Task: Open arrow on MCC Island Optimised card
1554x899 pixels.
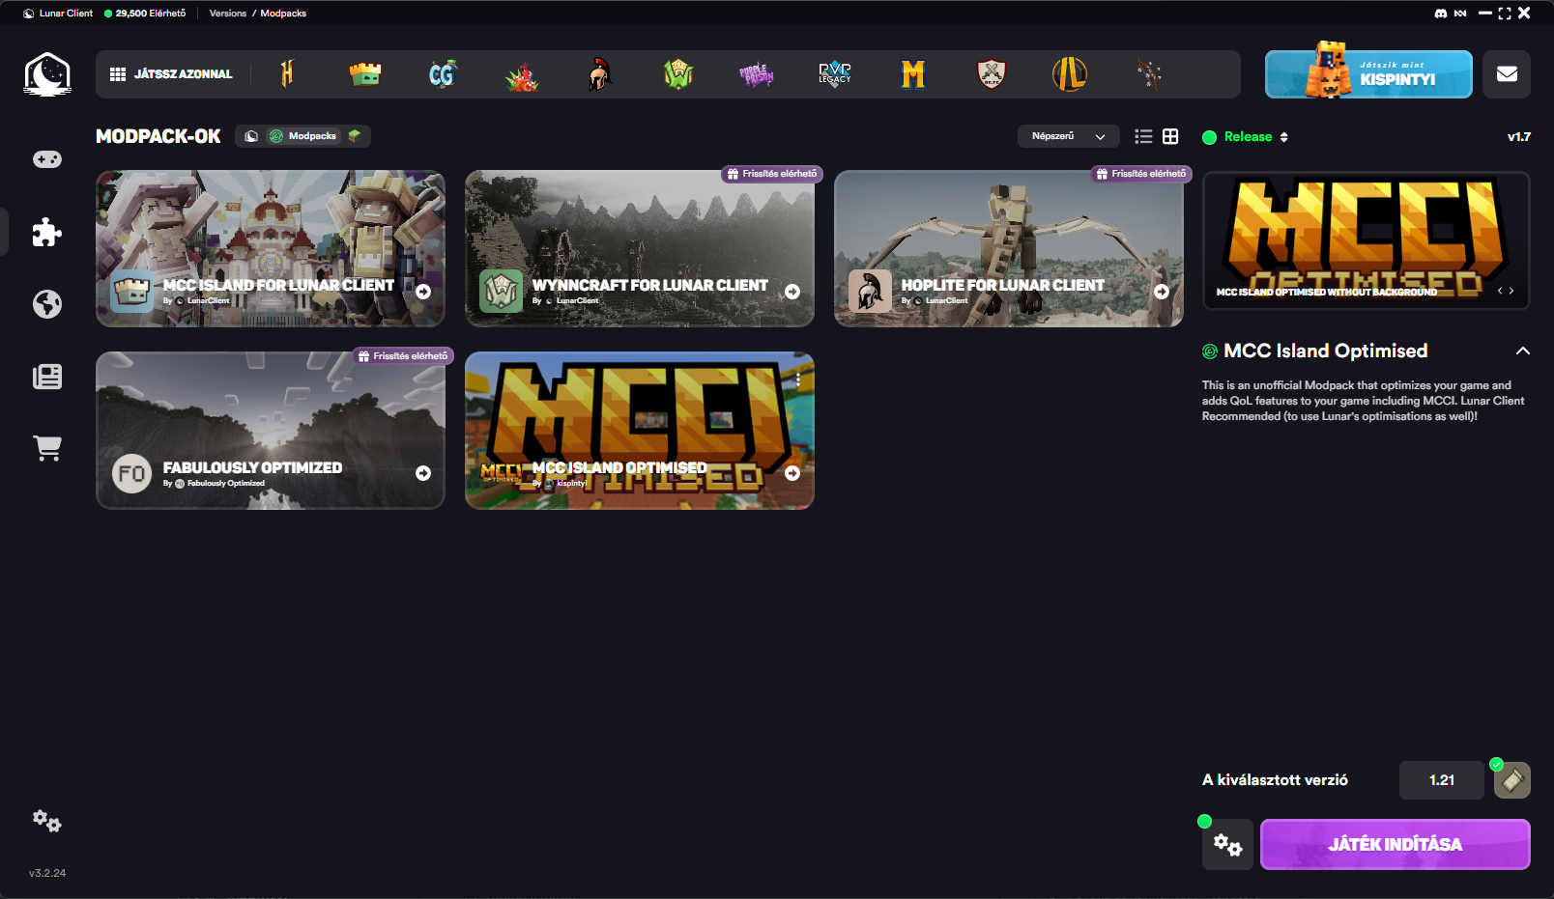Action: pos(792,473)
